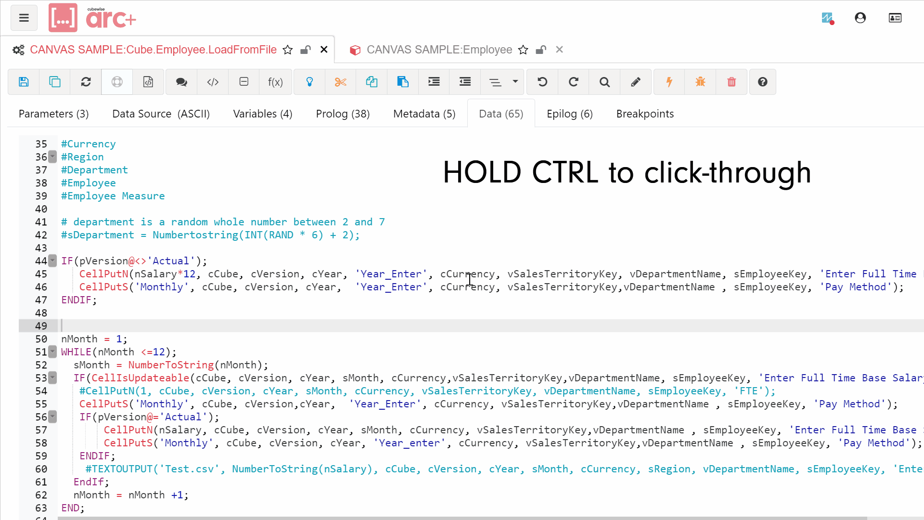Open the Epilog (6) tab

point(569,114)
